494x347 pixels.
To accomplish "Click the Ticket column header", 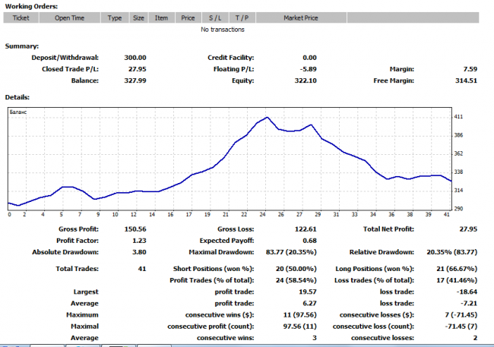I will 21,17.
